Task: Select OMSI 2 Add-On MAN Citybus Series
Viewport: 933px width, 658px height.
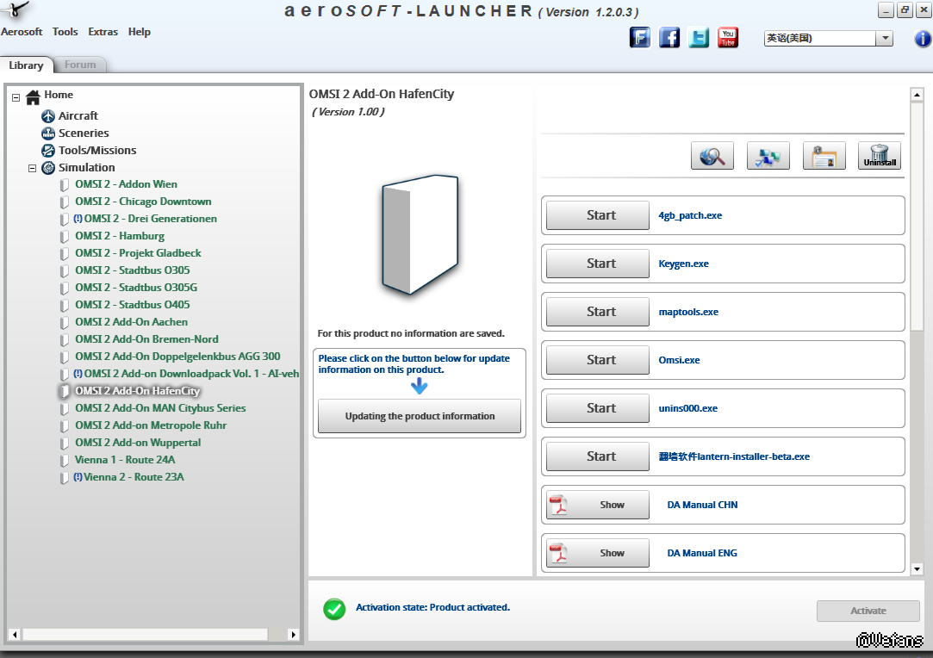Action: pyautogui.click(x=160, y=409)
